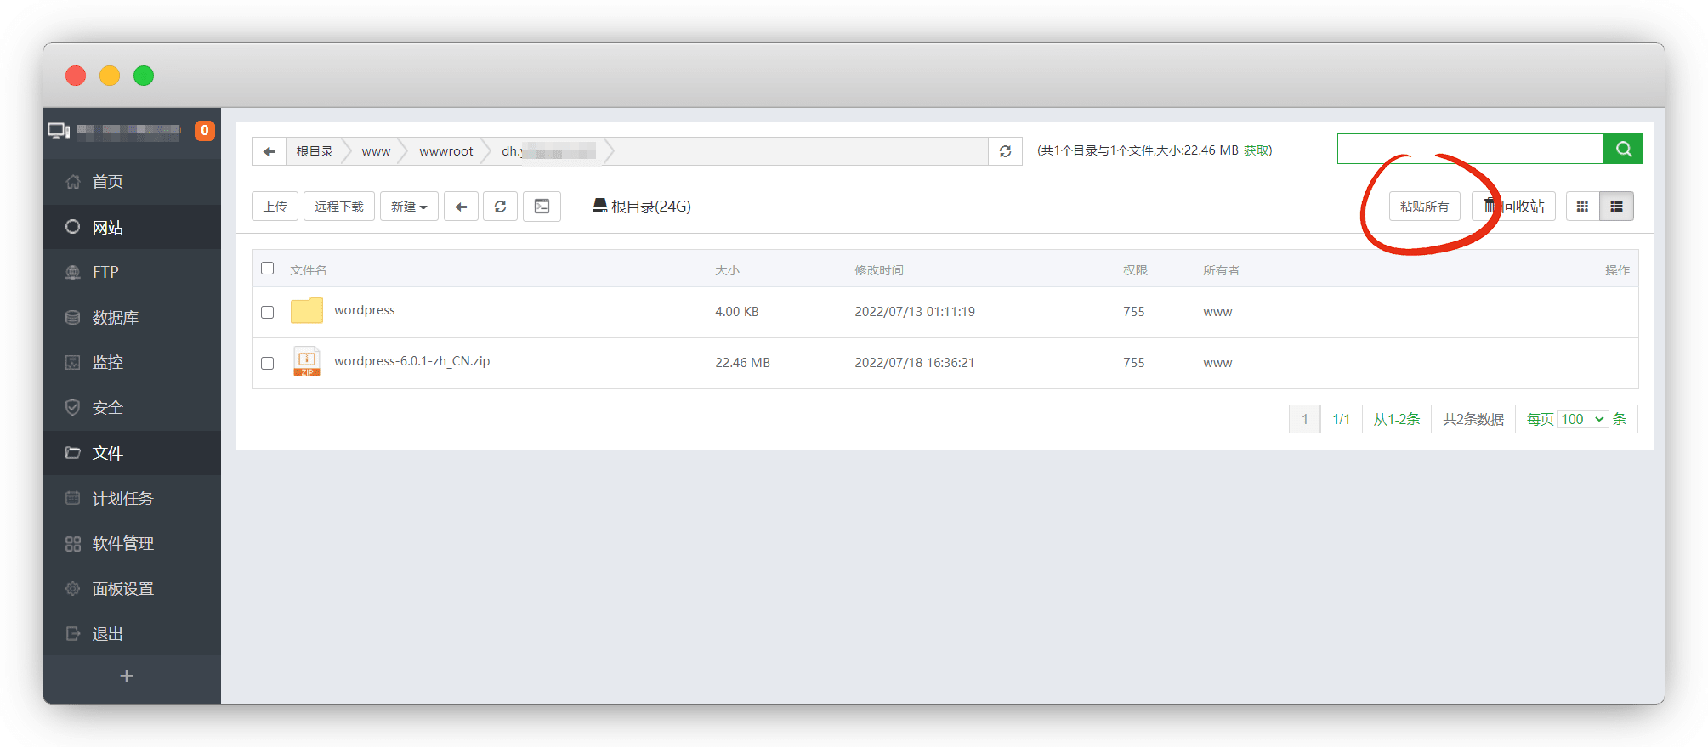Check the wordpress-6.0.1-zh_CN.zip checkbox

[268, 363]
